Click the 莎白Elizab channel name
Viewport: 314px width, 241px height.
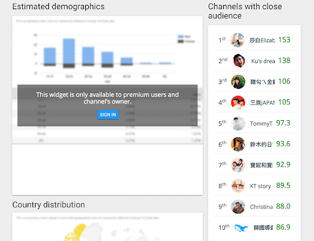point(262,40)
